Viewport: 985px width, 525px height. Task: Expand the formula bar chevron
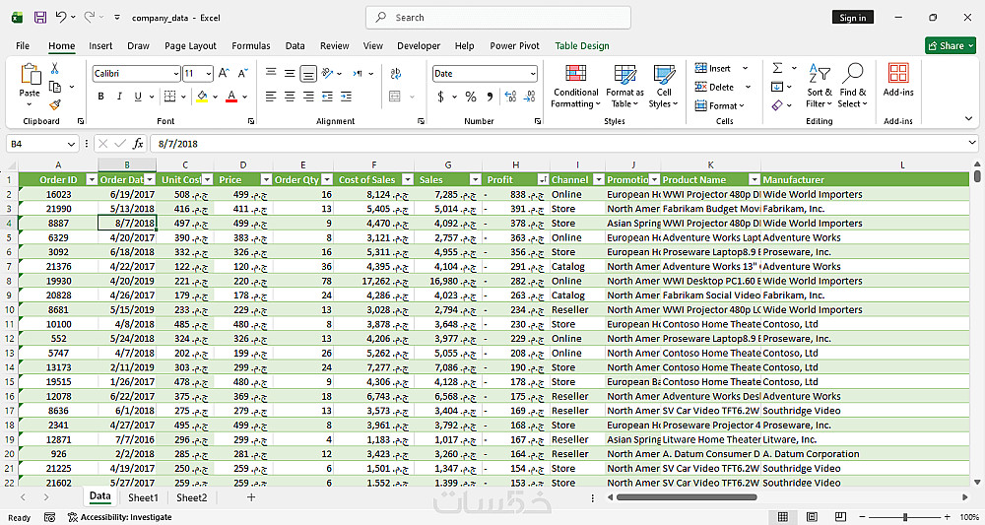(x=972, y=143)
